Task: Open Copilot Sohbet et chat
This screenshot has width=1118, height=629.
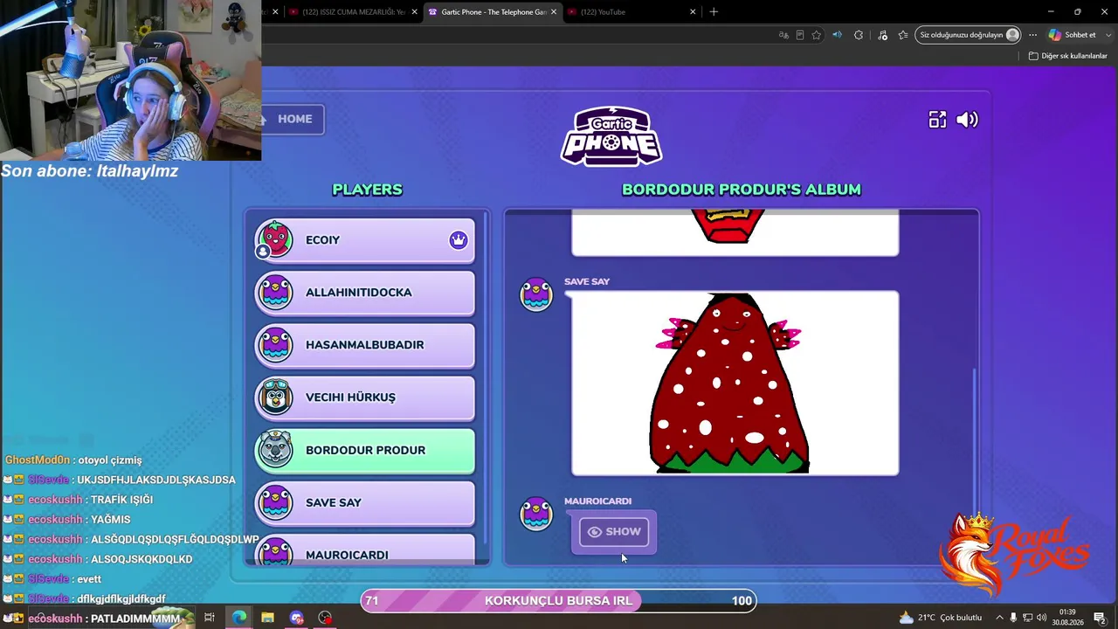Action: point(1073,35)
